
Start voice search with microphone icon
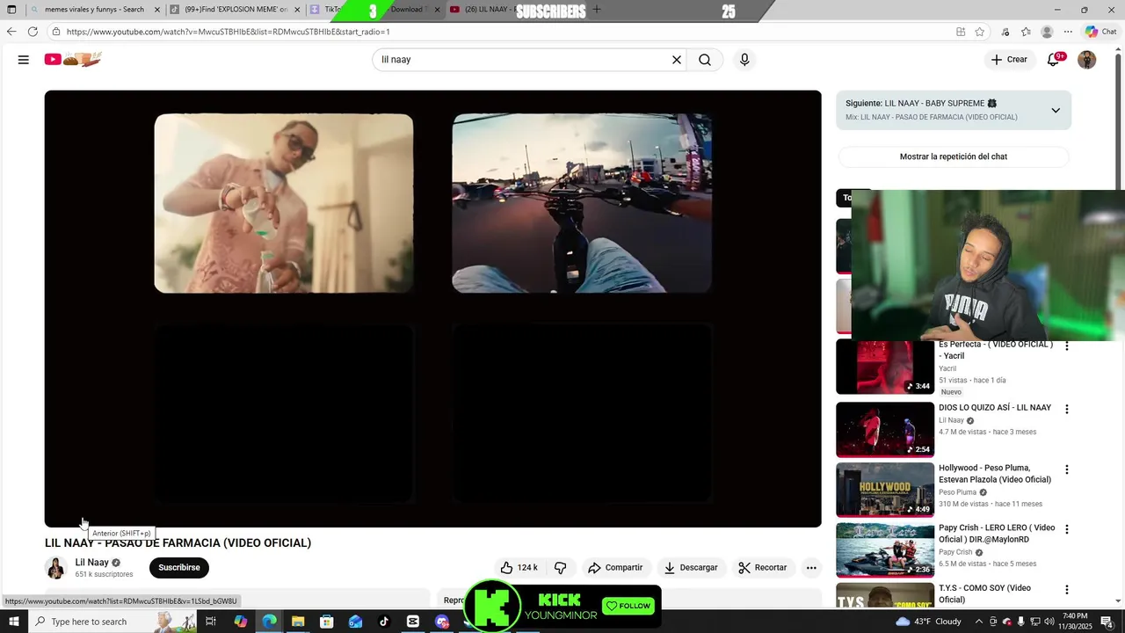[x=744, y=60]
